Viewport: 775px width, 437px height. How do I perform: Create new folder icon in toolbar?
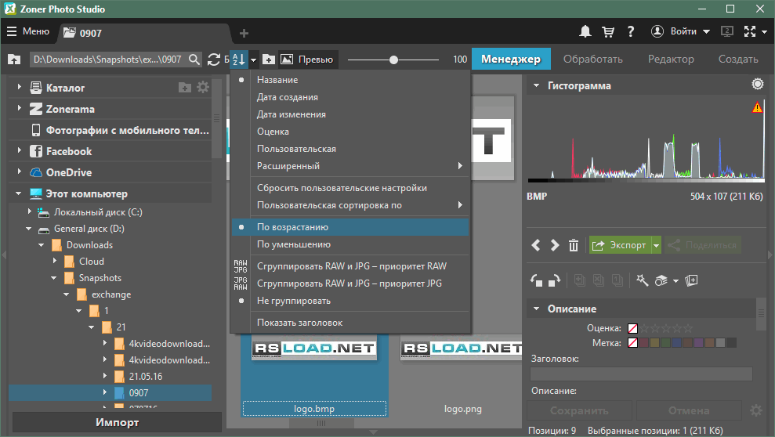(x=268, y=60)
